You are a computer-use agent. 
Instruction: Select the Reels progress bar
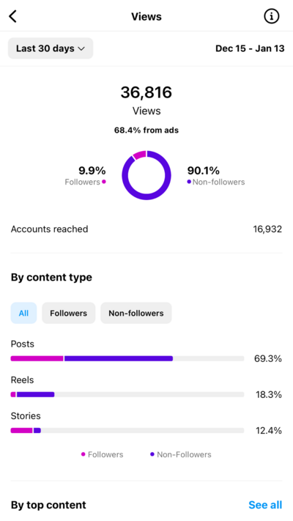[127, 394]
